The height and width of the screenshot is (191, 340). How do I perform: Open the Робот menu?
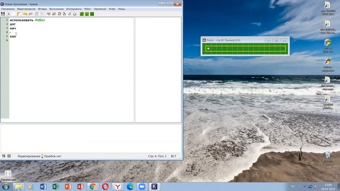[x=88, y=9]
